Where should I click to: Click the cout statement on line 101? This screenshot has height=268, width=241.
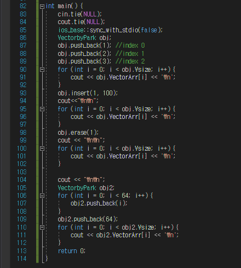point(123,156)
